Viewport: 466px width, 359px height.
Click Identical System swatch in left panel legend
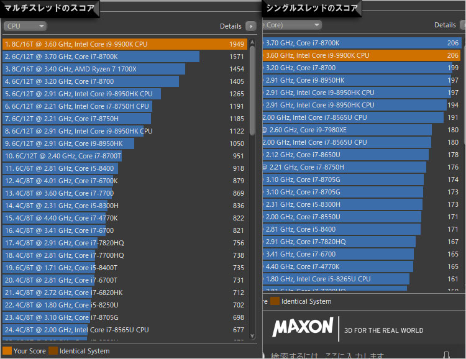click(53, 351)
